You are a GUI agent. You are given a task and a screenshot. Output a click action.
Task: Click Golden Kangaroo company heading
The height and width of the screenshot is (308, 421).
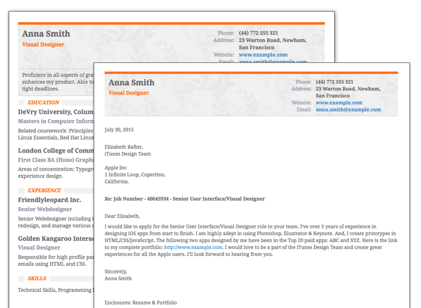click(56, 239)
